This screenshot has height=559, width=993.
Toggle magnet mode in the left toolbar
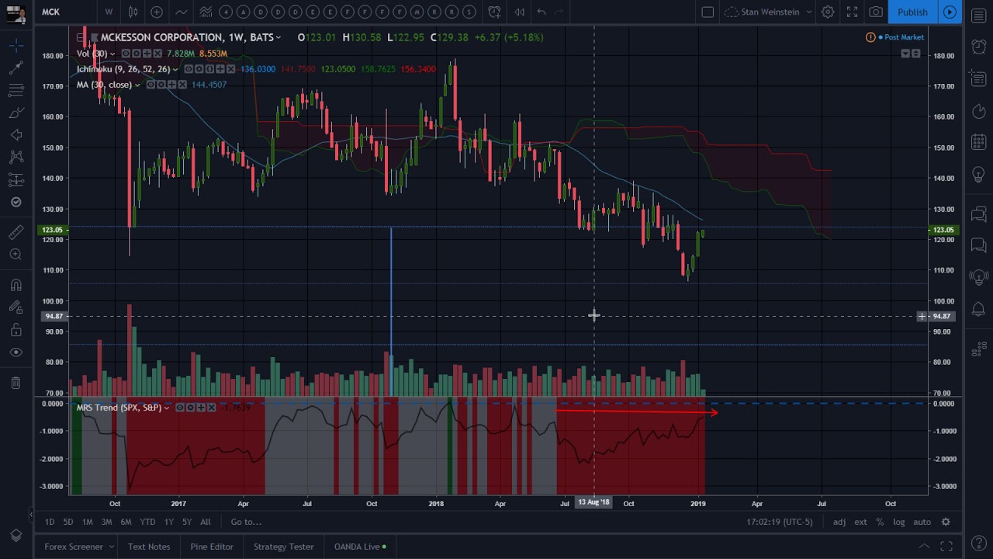[16, 285]
